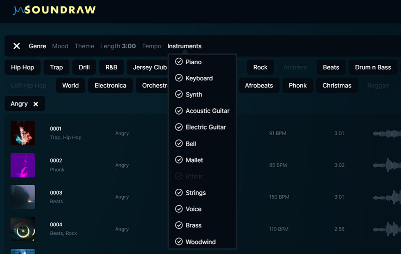Image resolution: width=401 pixels, height=254 pixels.
Task: Click the waveform of track 0003
Action: tap(386, 197)
